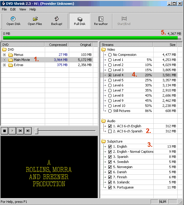Click the Main Movie folder icon
Screen dimensions: 184x205
tap(11, 60)
